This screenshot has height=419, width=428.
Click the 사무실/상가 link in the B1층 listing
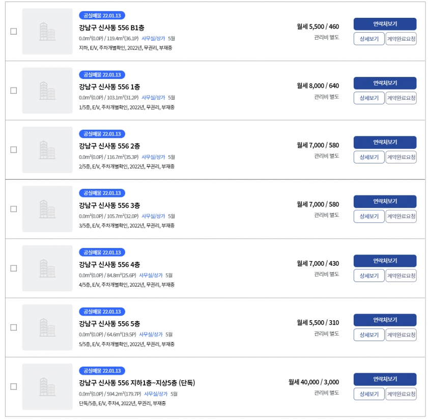(153, 39)
